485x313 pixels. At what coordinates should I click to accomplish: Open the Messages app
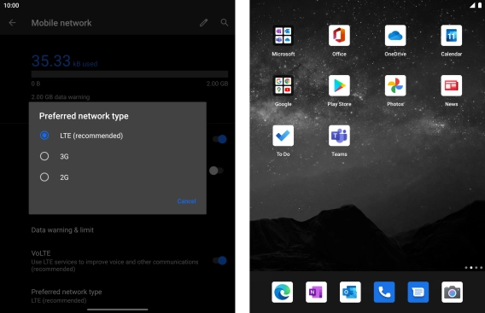pyautogui.click(x=418, y=292)
